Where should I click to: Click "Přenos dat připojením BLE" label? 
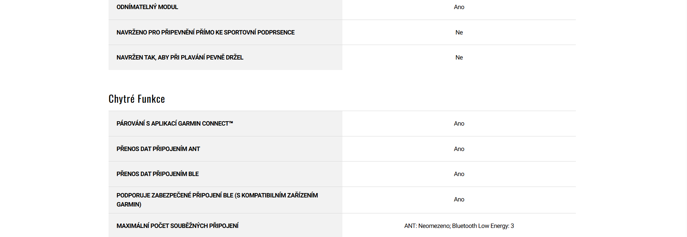coord(157,174)
